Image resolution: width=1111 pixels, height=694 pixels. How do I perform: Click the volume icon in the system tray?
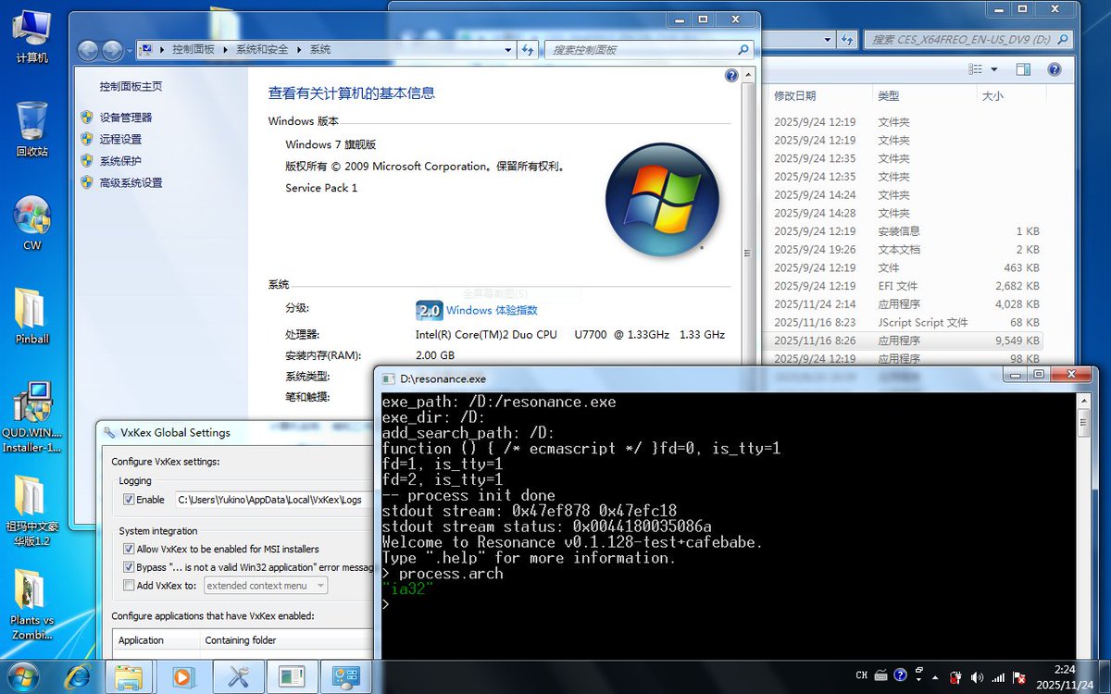coord(979,676)
